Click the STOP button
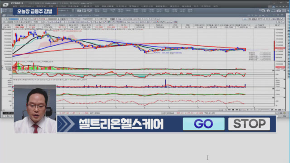This screenshot has height=163, width=290. pos(249,124)
